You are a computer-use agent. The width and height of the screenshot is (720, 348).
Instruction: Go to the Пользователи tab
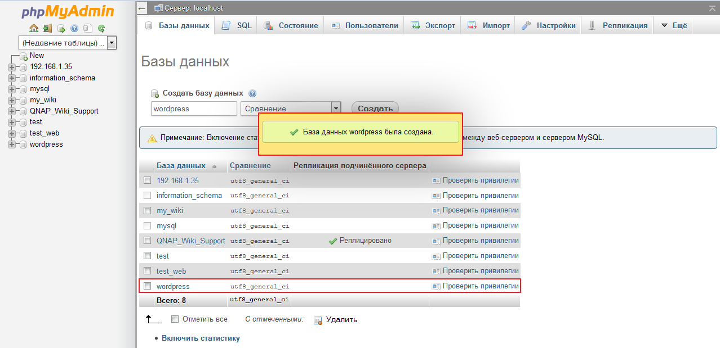coord(364,25)
